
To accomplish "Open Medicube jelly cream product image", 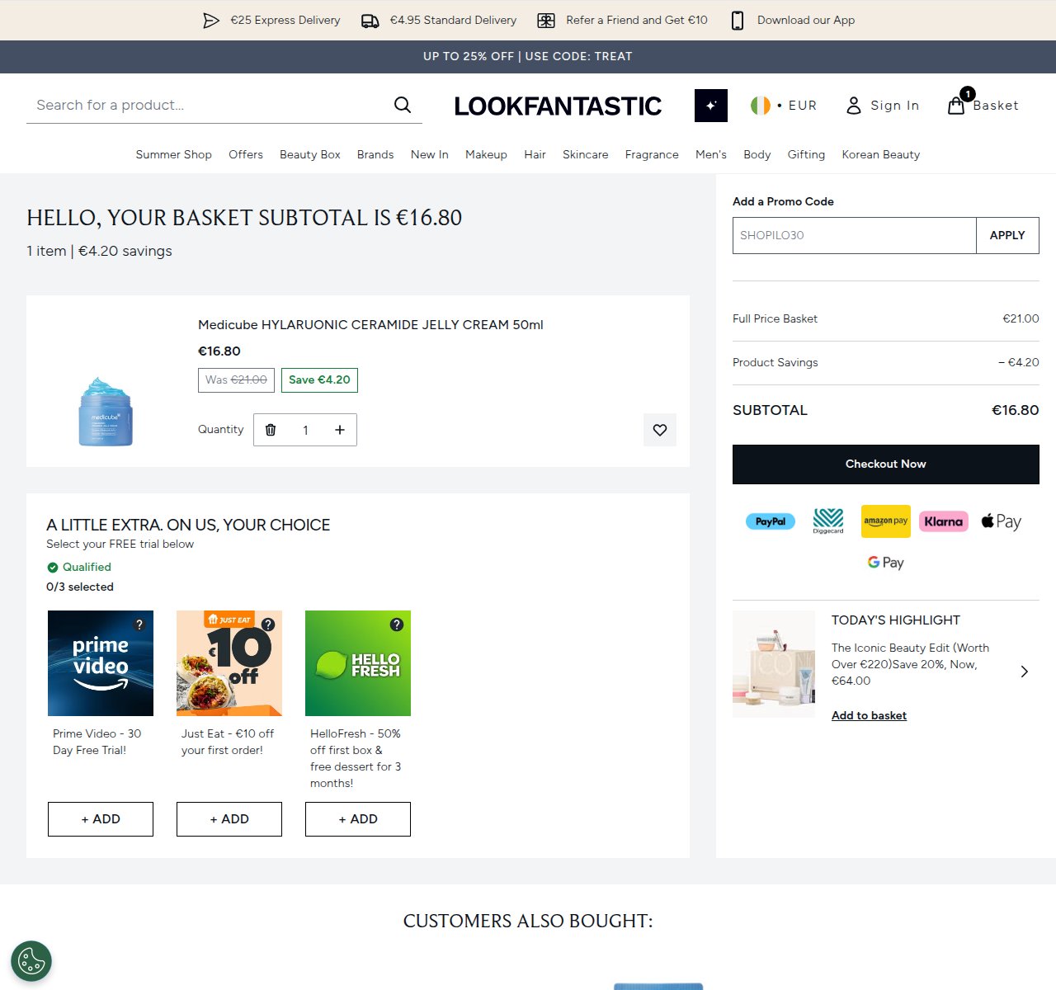I will (106, 411).
